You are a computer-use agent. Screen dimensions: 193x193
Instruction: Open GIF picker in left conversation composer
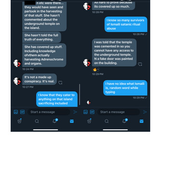pos(22,112)
